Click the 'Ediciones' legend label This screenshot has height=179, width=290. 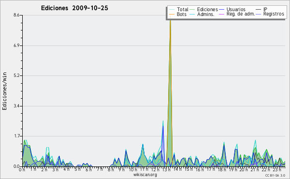click(207, 9)
